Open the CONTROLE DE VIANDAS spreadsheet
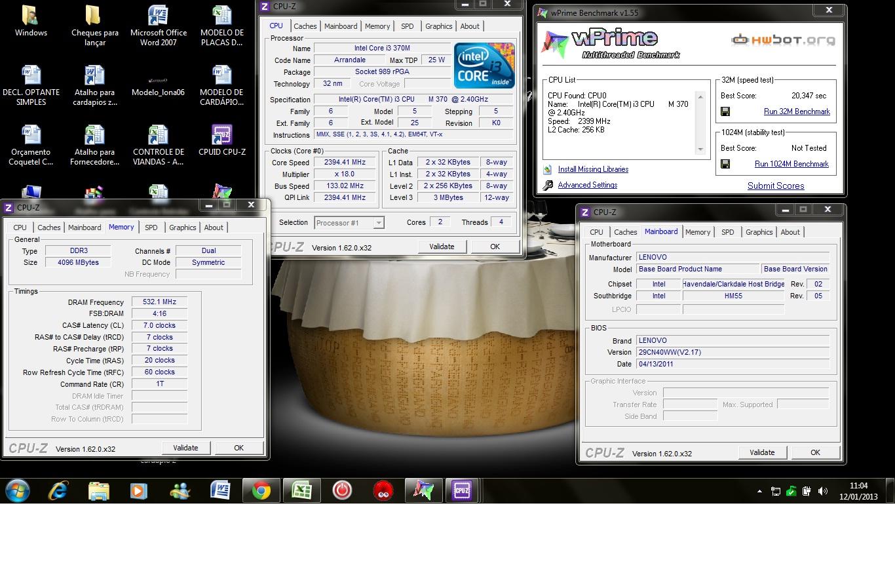The width and height of the screenshot is (895, 575). [158, 145]
